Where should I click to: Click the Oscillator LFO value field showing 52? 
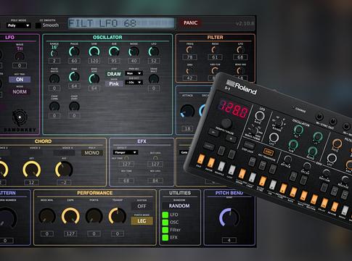[154, 61]
